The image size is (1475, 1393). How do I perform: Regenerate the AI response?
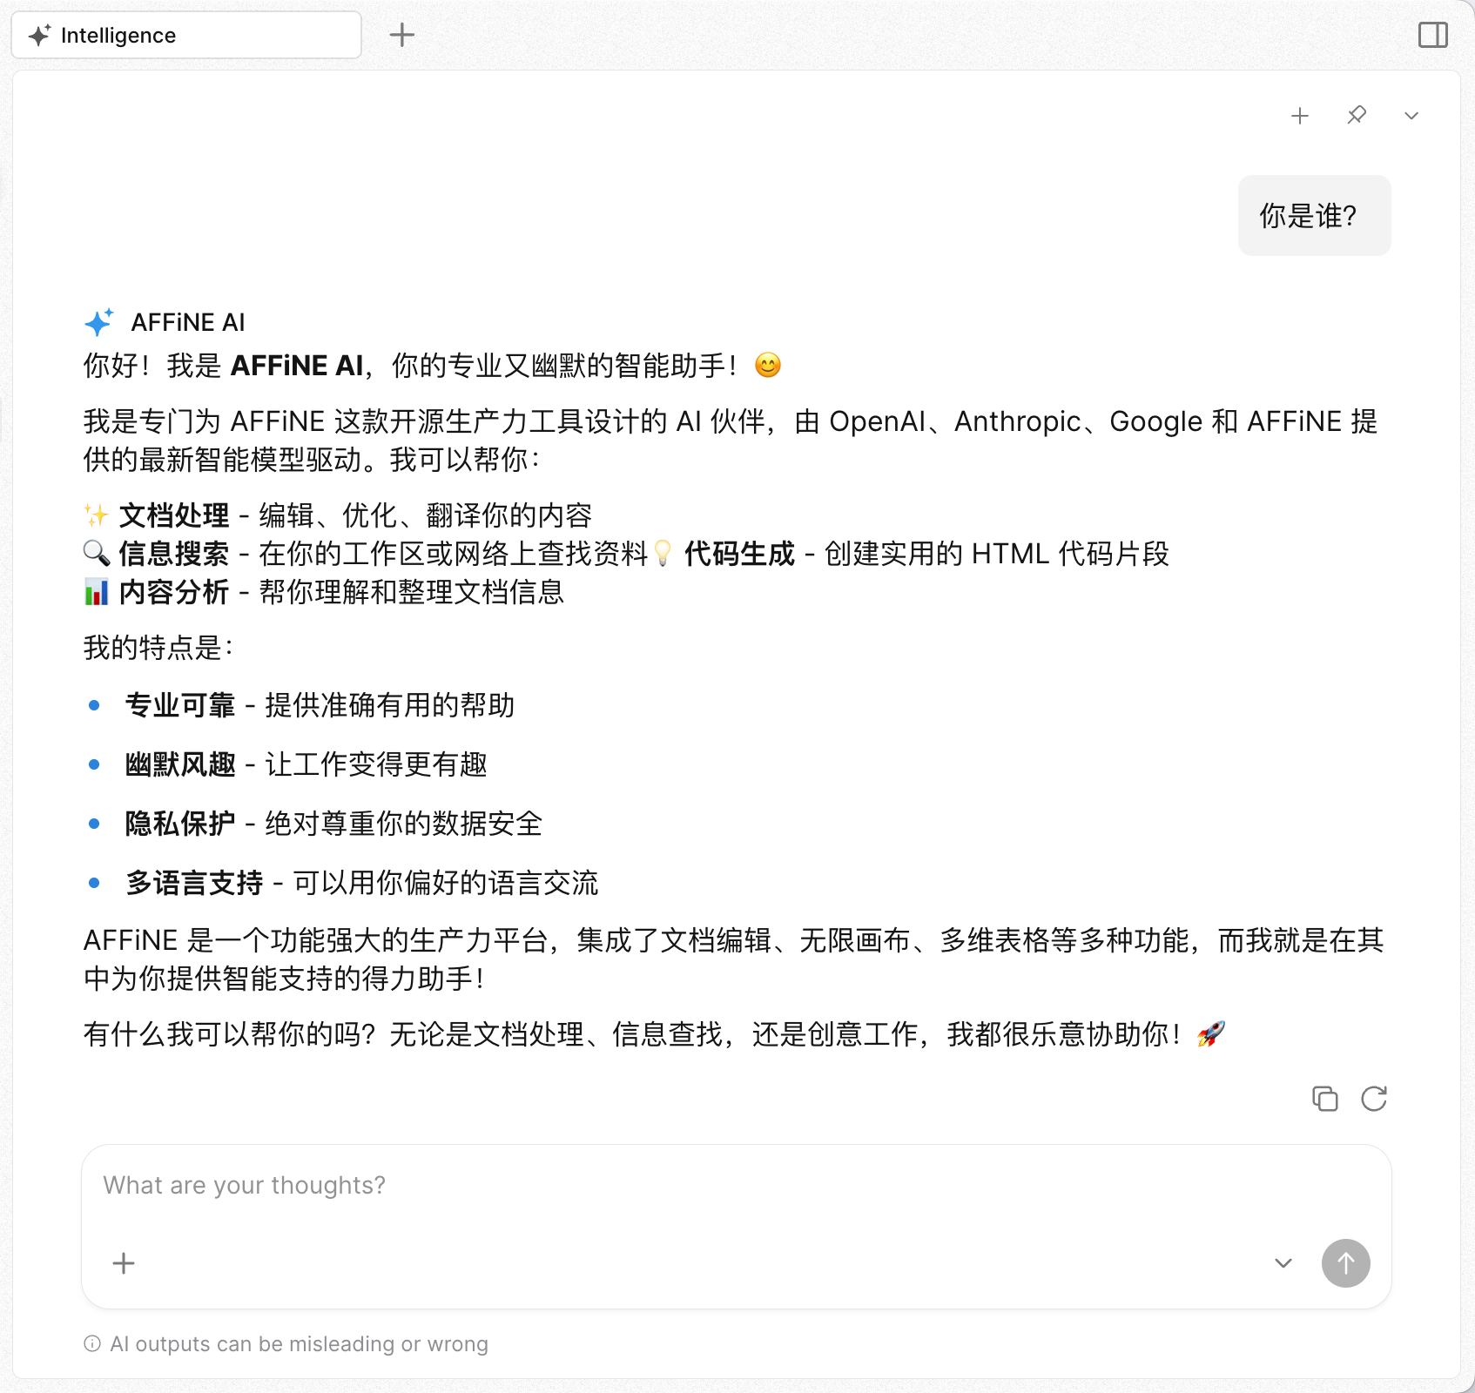[1374, 1100]
